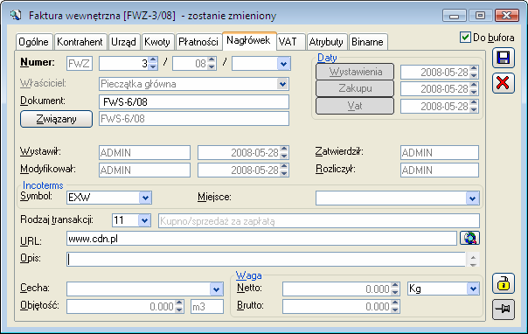The height and width of the screenshot is (334, 528).
Task: Switch to the Atrybuty tab
Action: tap(326, 42)
